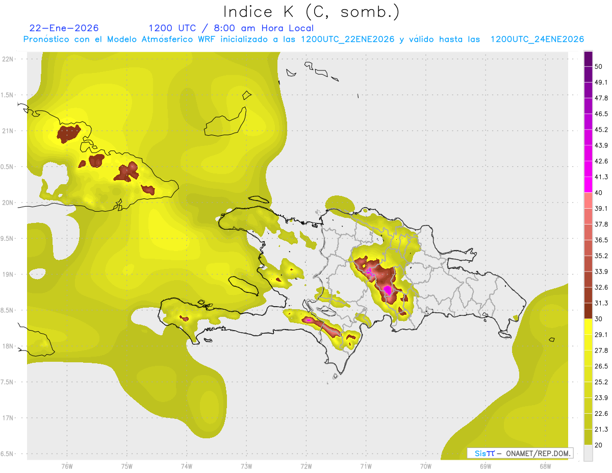This screenshot has height=473, width=612.
Task: Click legend value '50'
Action: click(x=599, y=66)
